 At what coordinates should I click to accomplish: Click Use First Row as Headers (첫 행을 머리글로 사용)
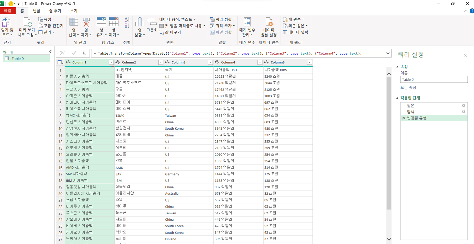(x=182, y=26)
